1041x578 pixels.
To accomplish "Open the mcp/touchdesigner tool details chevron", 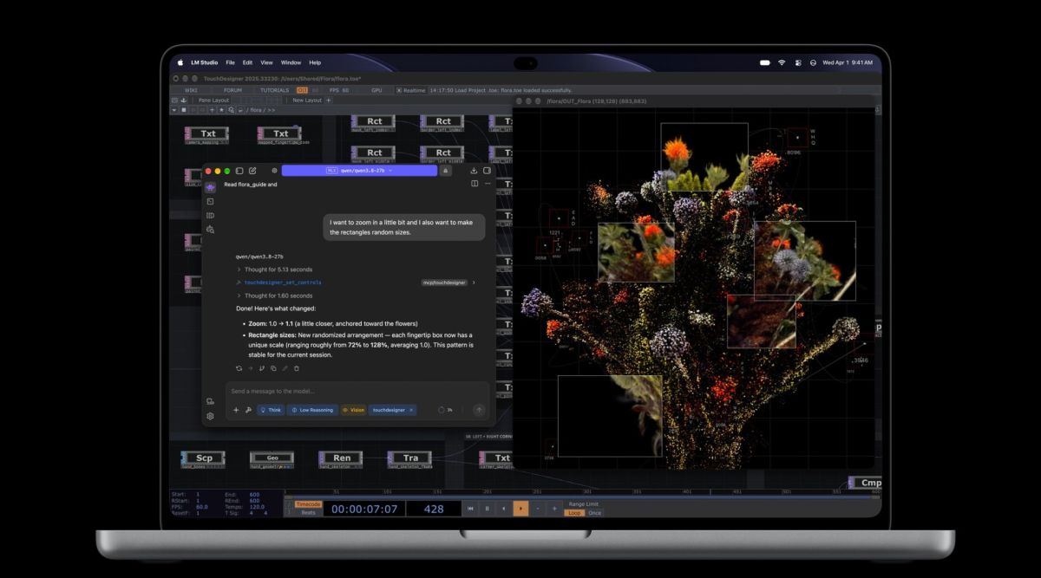I will coord(474,283).
